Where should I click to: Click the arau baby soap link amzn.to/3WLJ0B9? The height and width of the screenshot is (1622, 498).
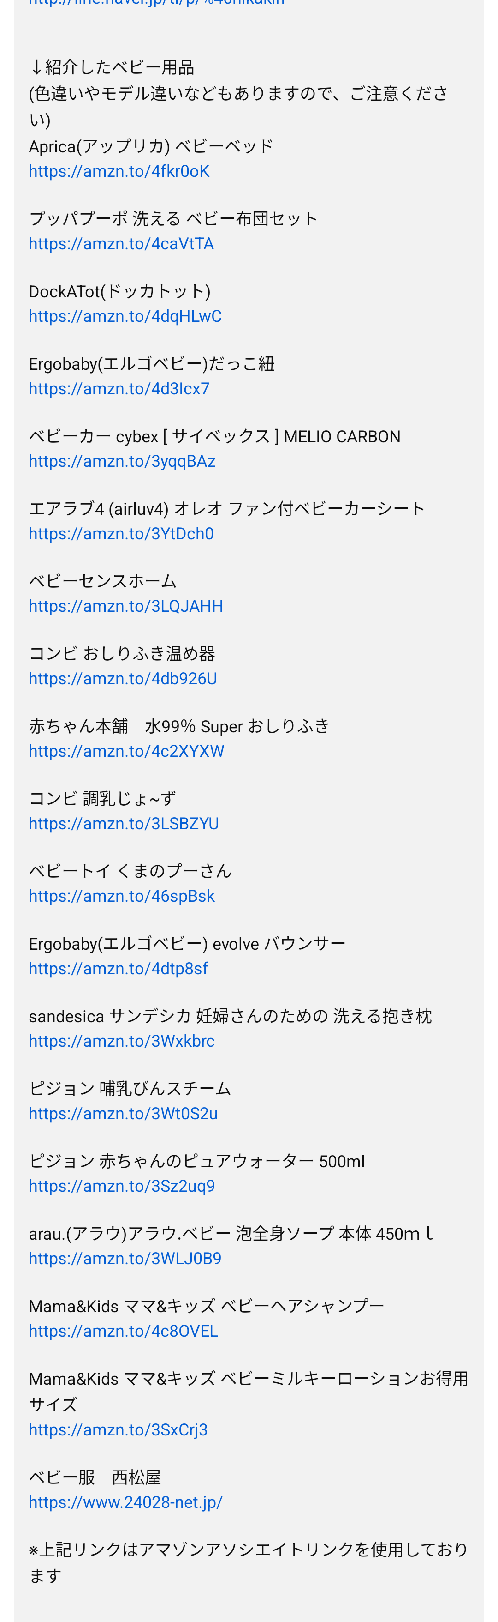coord(125,1258)
